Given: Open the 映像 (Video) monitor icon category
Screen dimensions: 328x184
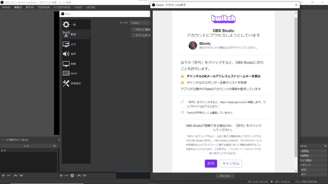Looking at the screenshot, I should tap(76, 64).
